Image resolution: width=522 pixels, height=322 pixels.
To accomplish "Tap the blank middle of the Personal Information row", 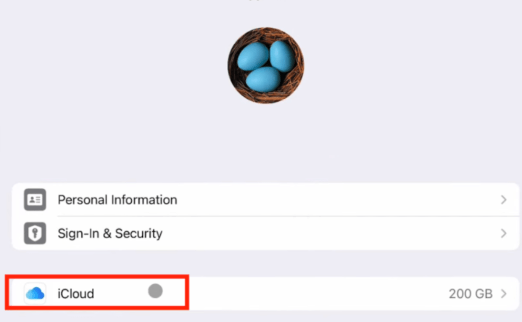I will (x=333, y=200).
